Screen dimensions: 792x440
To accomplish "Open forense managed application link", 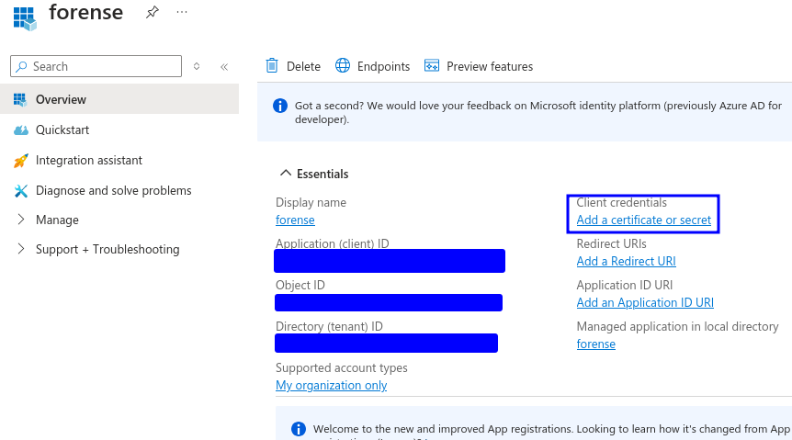I will (x=596, y=344).
